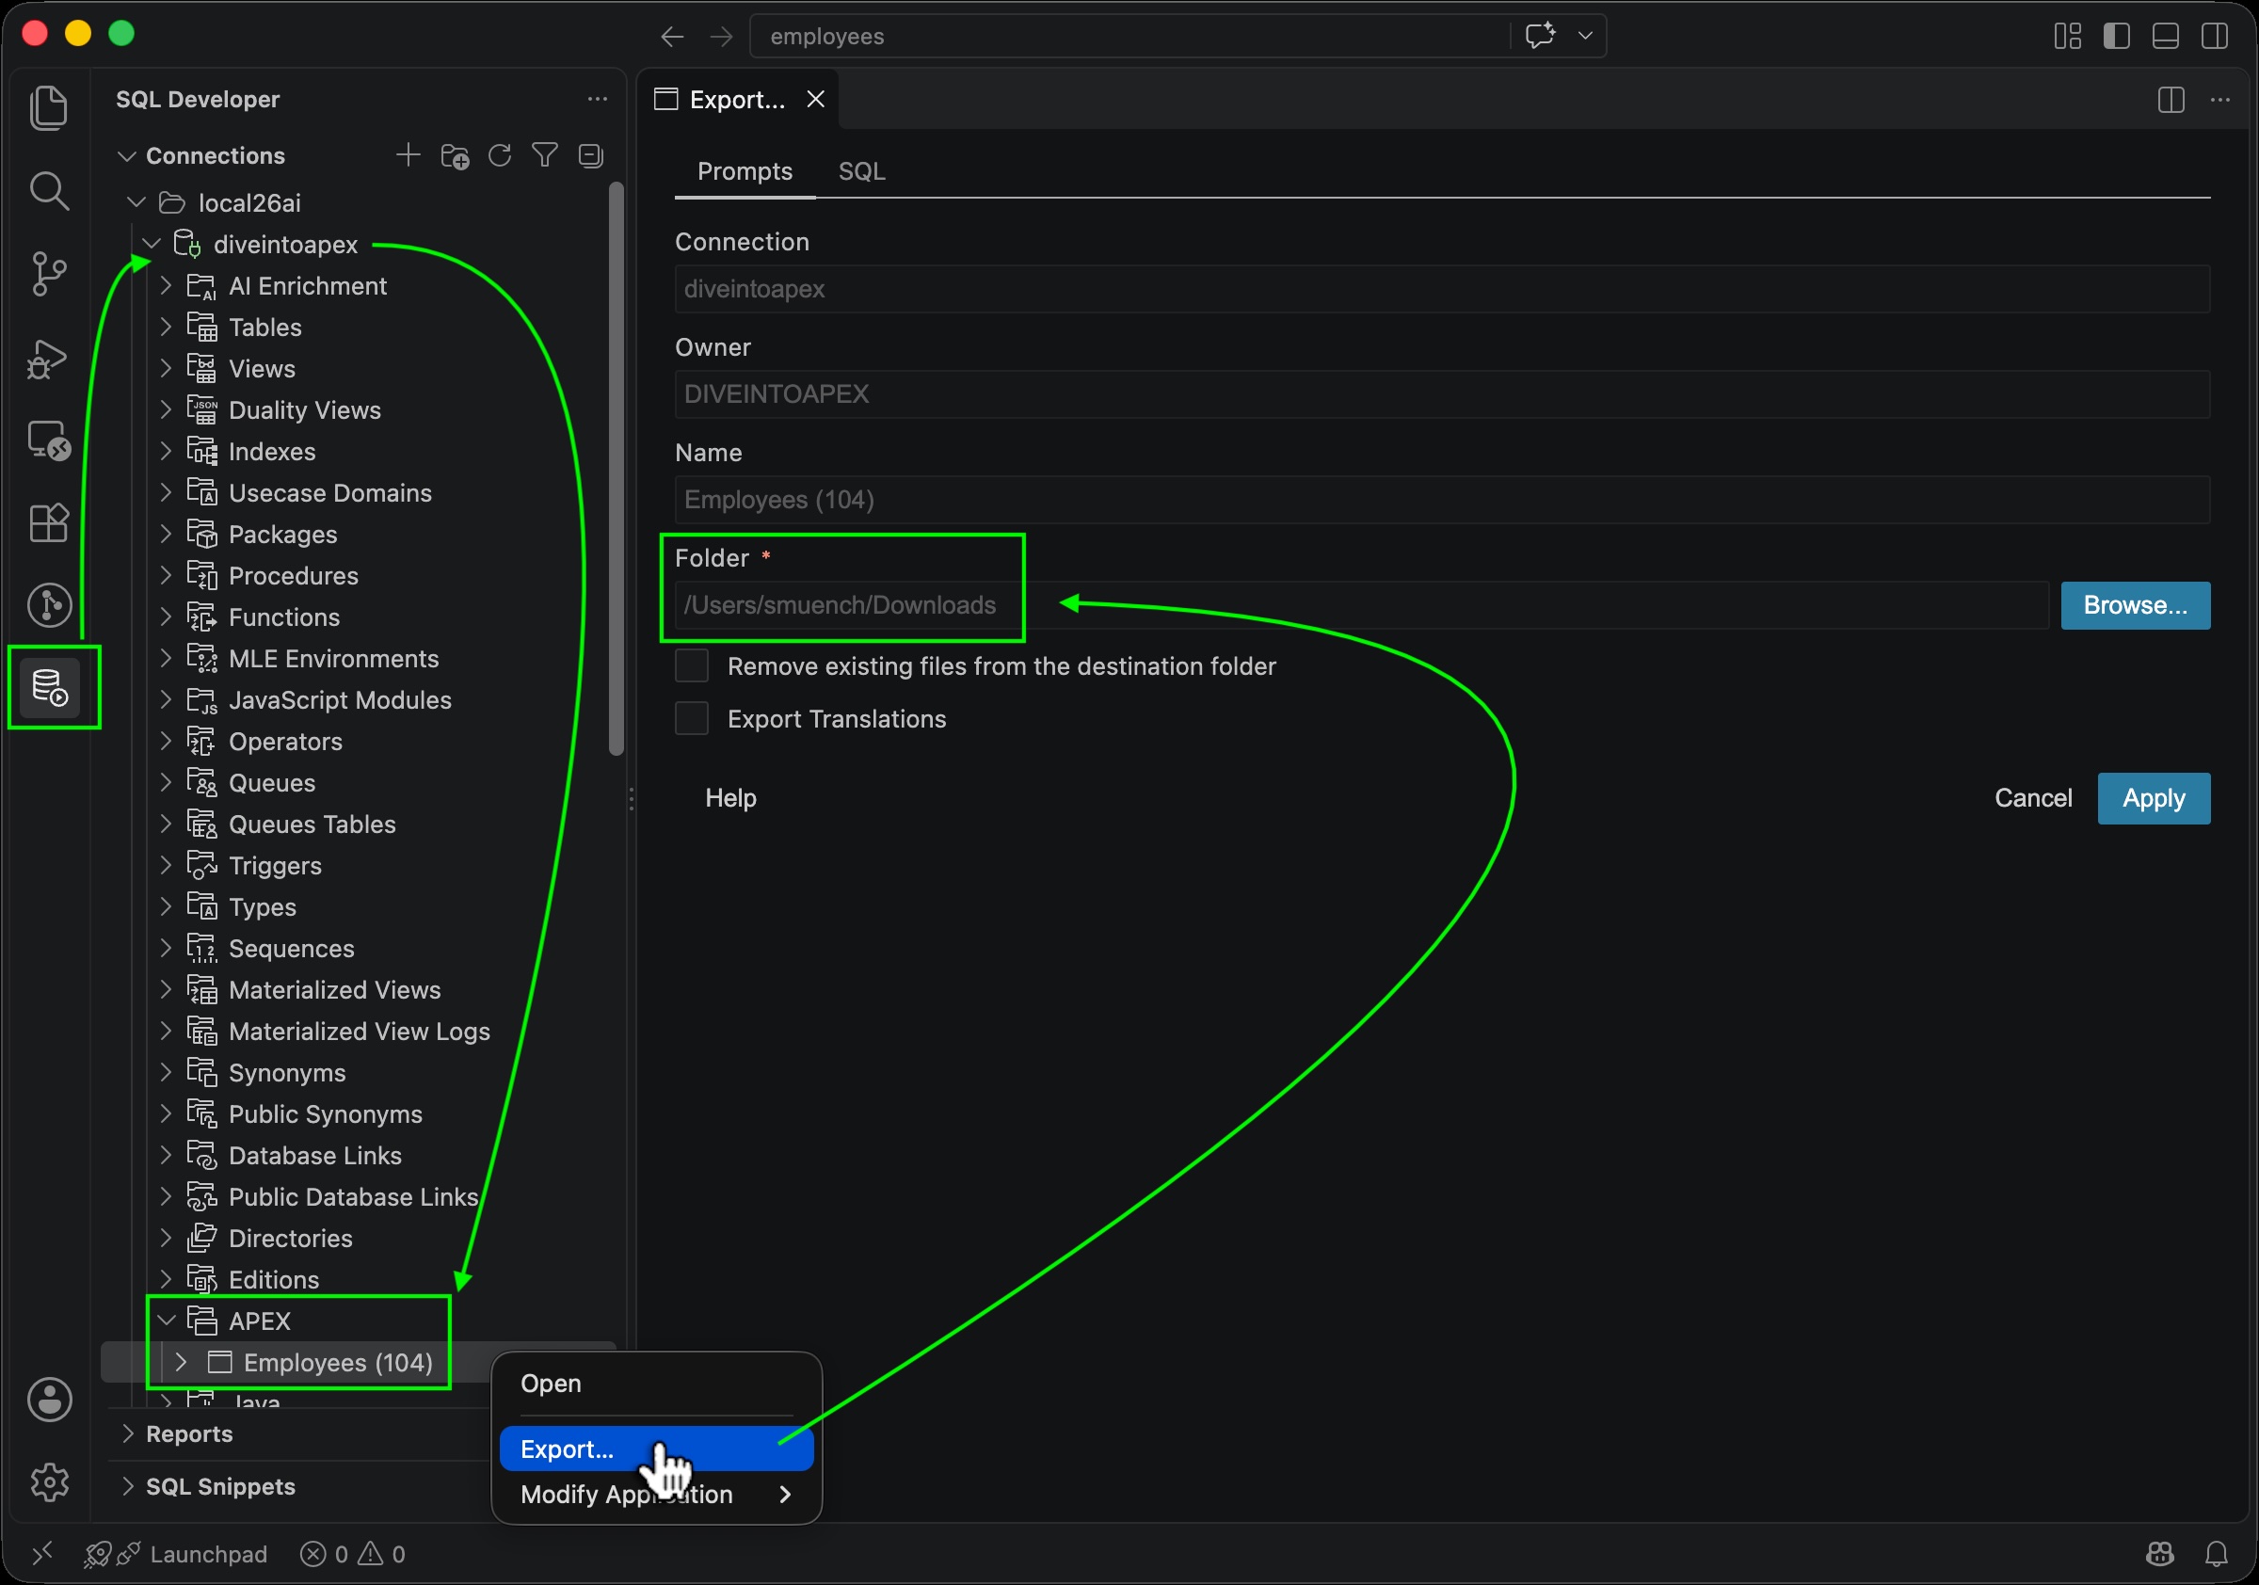Screen dimensions: 2259x1585
Task: Open the Search view in activity bar
Action: click(x=49, y=191)
